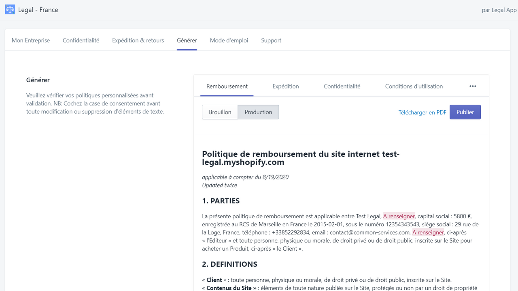518x291 pixels.
Task: Open the more policies ellipsis menu
Action: (x=473, y=86)
